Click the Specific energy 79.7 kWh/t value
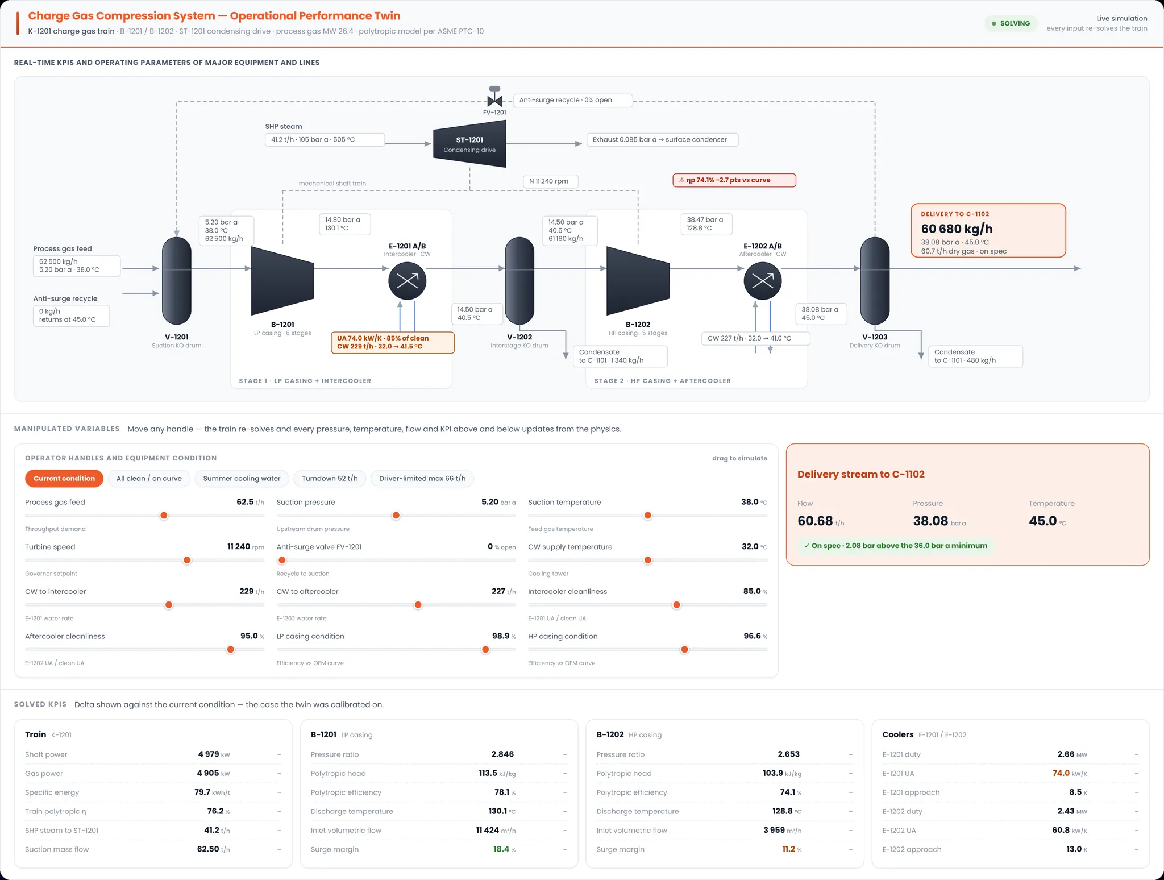 [212, 792]
